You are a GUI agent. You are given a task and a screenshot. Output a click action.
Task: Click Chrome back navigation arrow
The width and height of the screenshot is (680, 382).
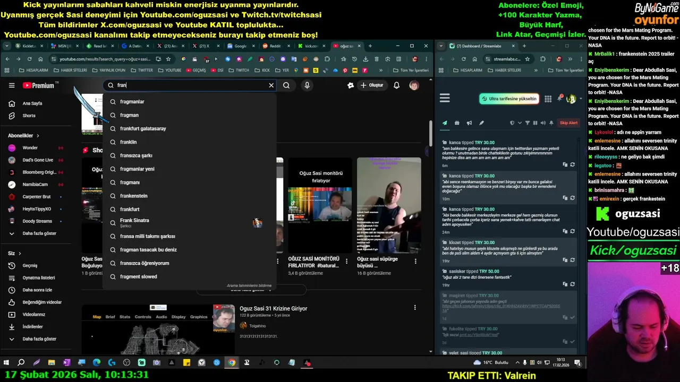[x=7, y=59]
